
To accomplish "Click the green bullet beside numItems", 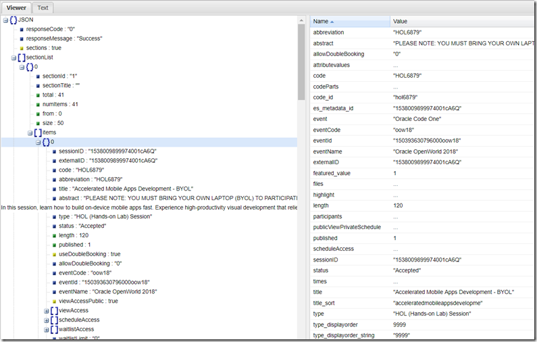I will [x=38, y=105].
